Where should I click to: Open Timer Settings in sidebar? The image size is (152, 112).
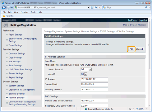click(x=15, y=45)
